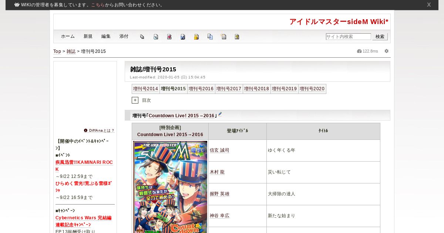
Task: Click the stacked pages icon in toolbar
Action: click(x=142, y=37)
